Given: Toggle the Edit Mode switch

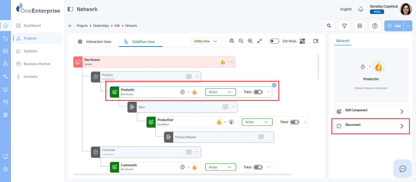Looking at the screenshot, I should tap(274, 41).
